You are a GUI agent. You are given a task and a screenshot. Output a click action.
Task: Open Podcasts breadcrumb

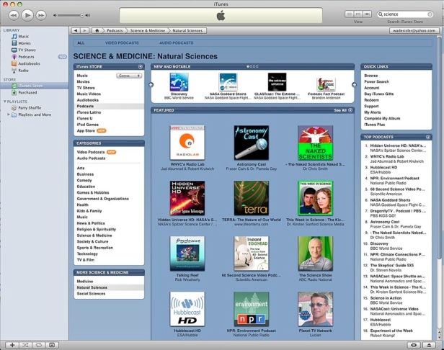point(115,30)
